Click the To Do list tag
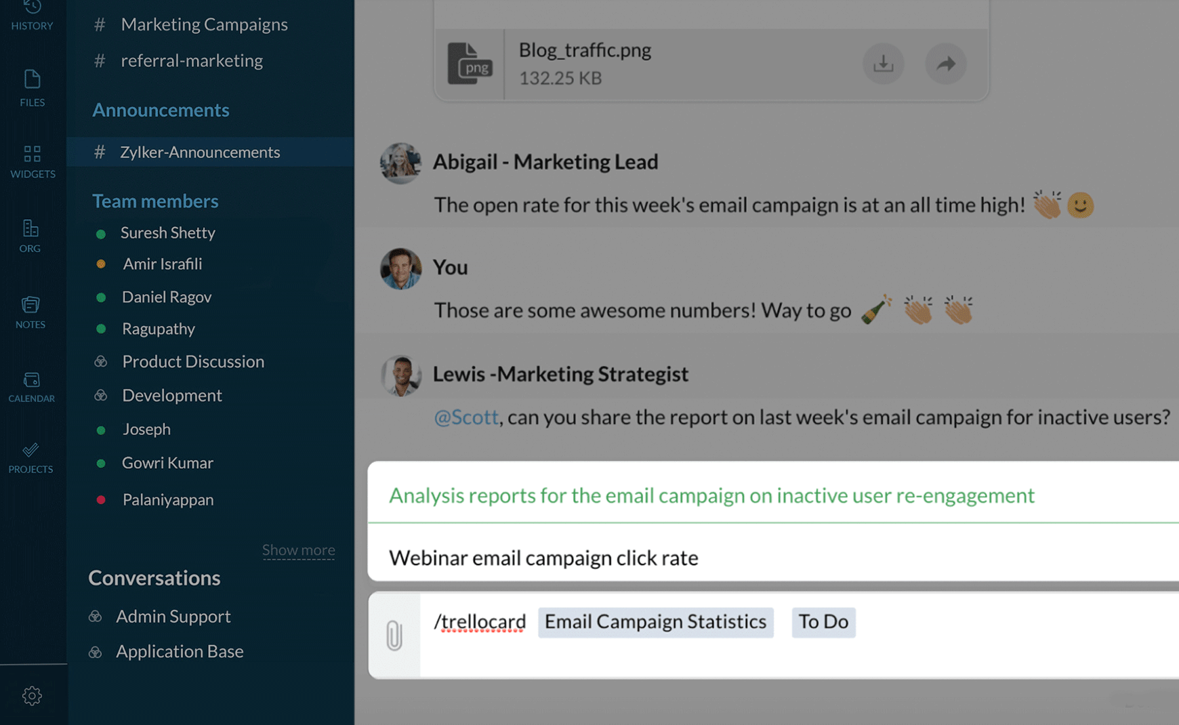The image size is (1179, 725). pos(823,621)
